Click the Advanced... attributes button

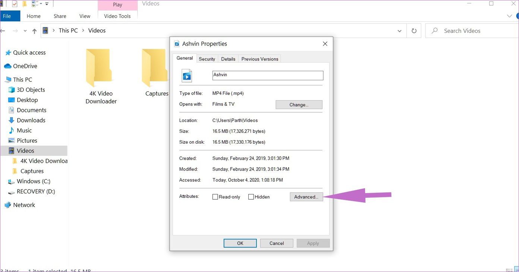click(x=306, y=197)
